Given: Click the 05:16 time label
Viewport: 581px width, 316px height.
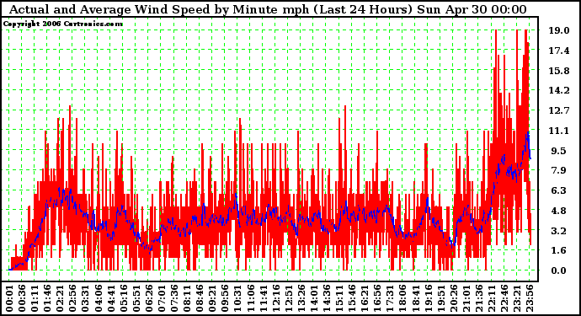Looking at the screenshot, I should pos(124,298).
